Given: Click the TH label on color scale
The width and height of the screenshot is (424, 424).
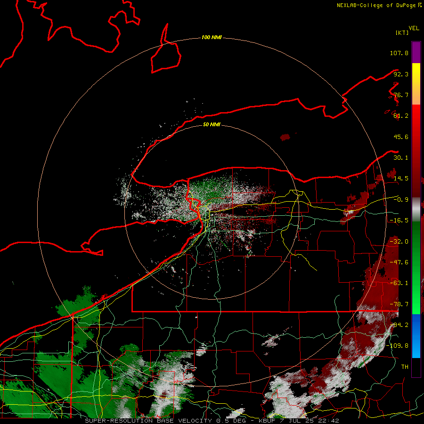Looking at the screenshot, I should [x=405, y=367].
